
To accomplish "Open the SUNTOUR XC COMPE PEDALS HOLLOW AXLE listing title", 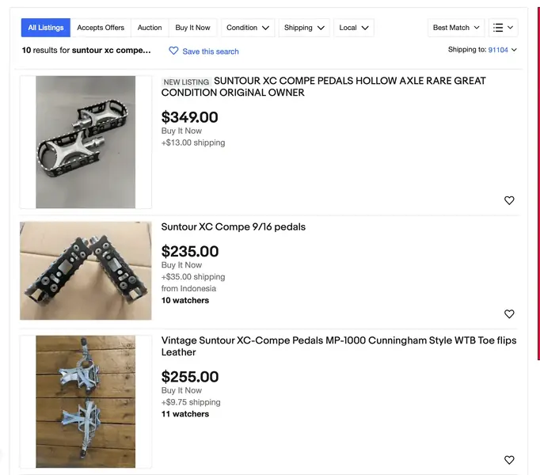I will [x=323, y=86].
